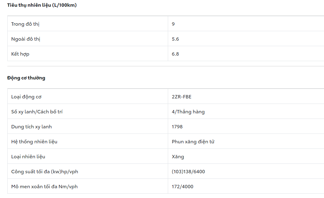
Task: Click the engine code 2ZR-FBE
Action: pyautogui.click(x=182, y=97)
